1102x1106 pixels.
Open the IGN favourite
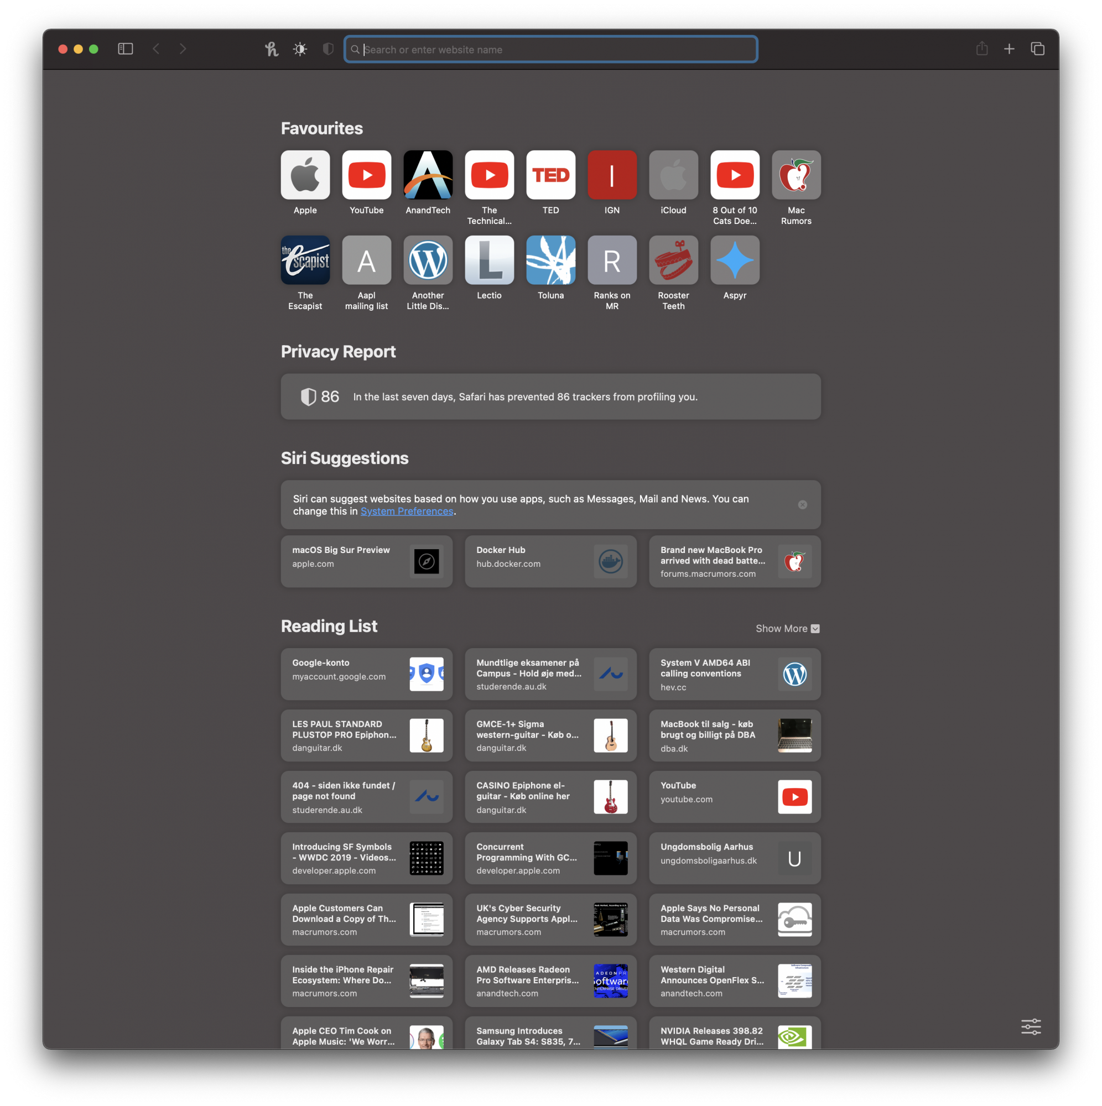pos(612,175)
